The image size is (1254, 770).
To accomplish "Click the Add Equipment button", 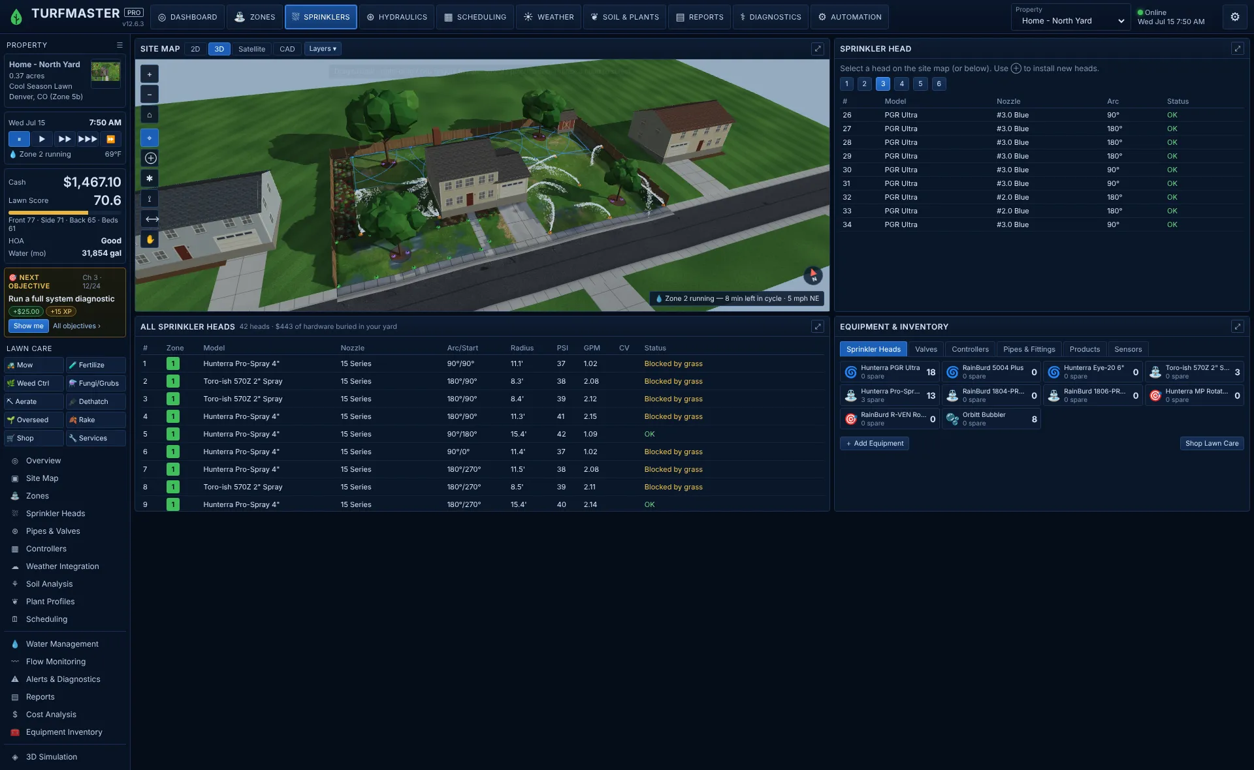I will [x=874, y=443].
